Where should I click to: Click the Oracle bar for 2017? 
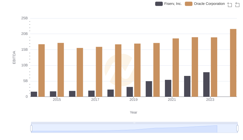99,72
